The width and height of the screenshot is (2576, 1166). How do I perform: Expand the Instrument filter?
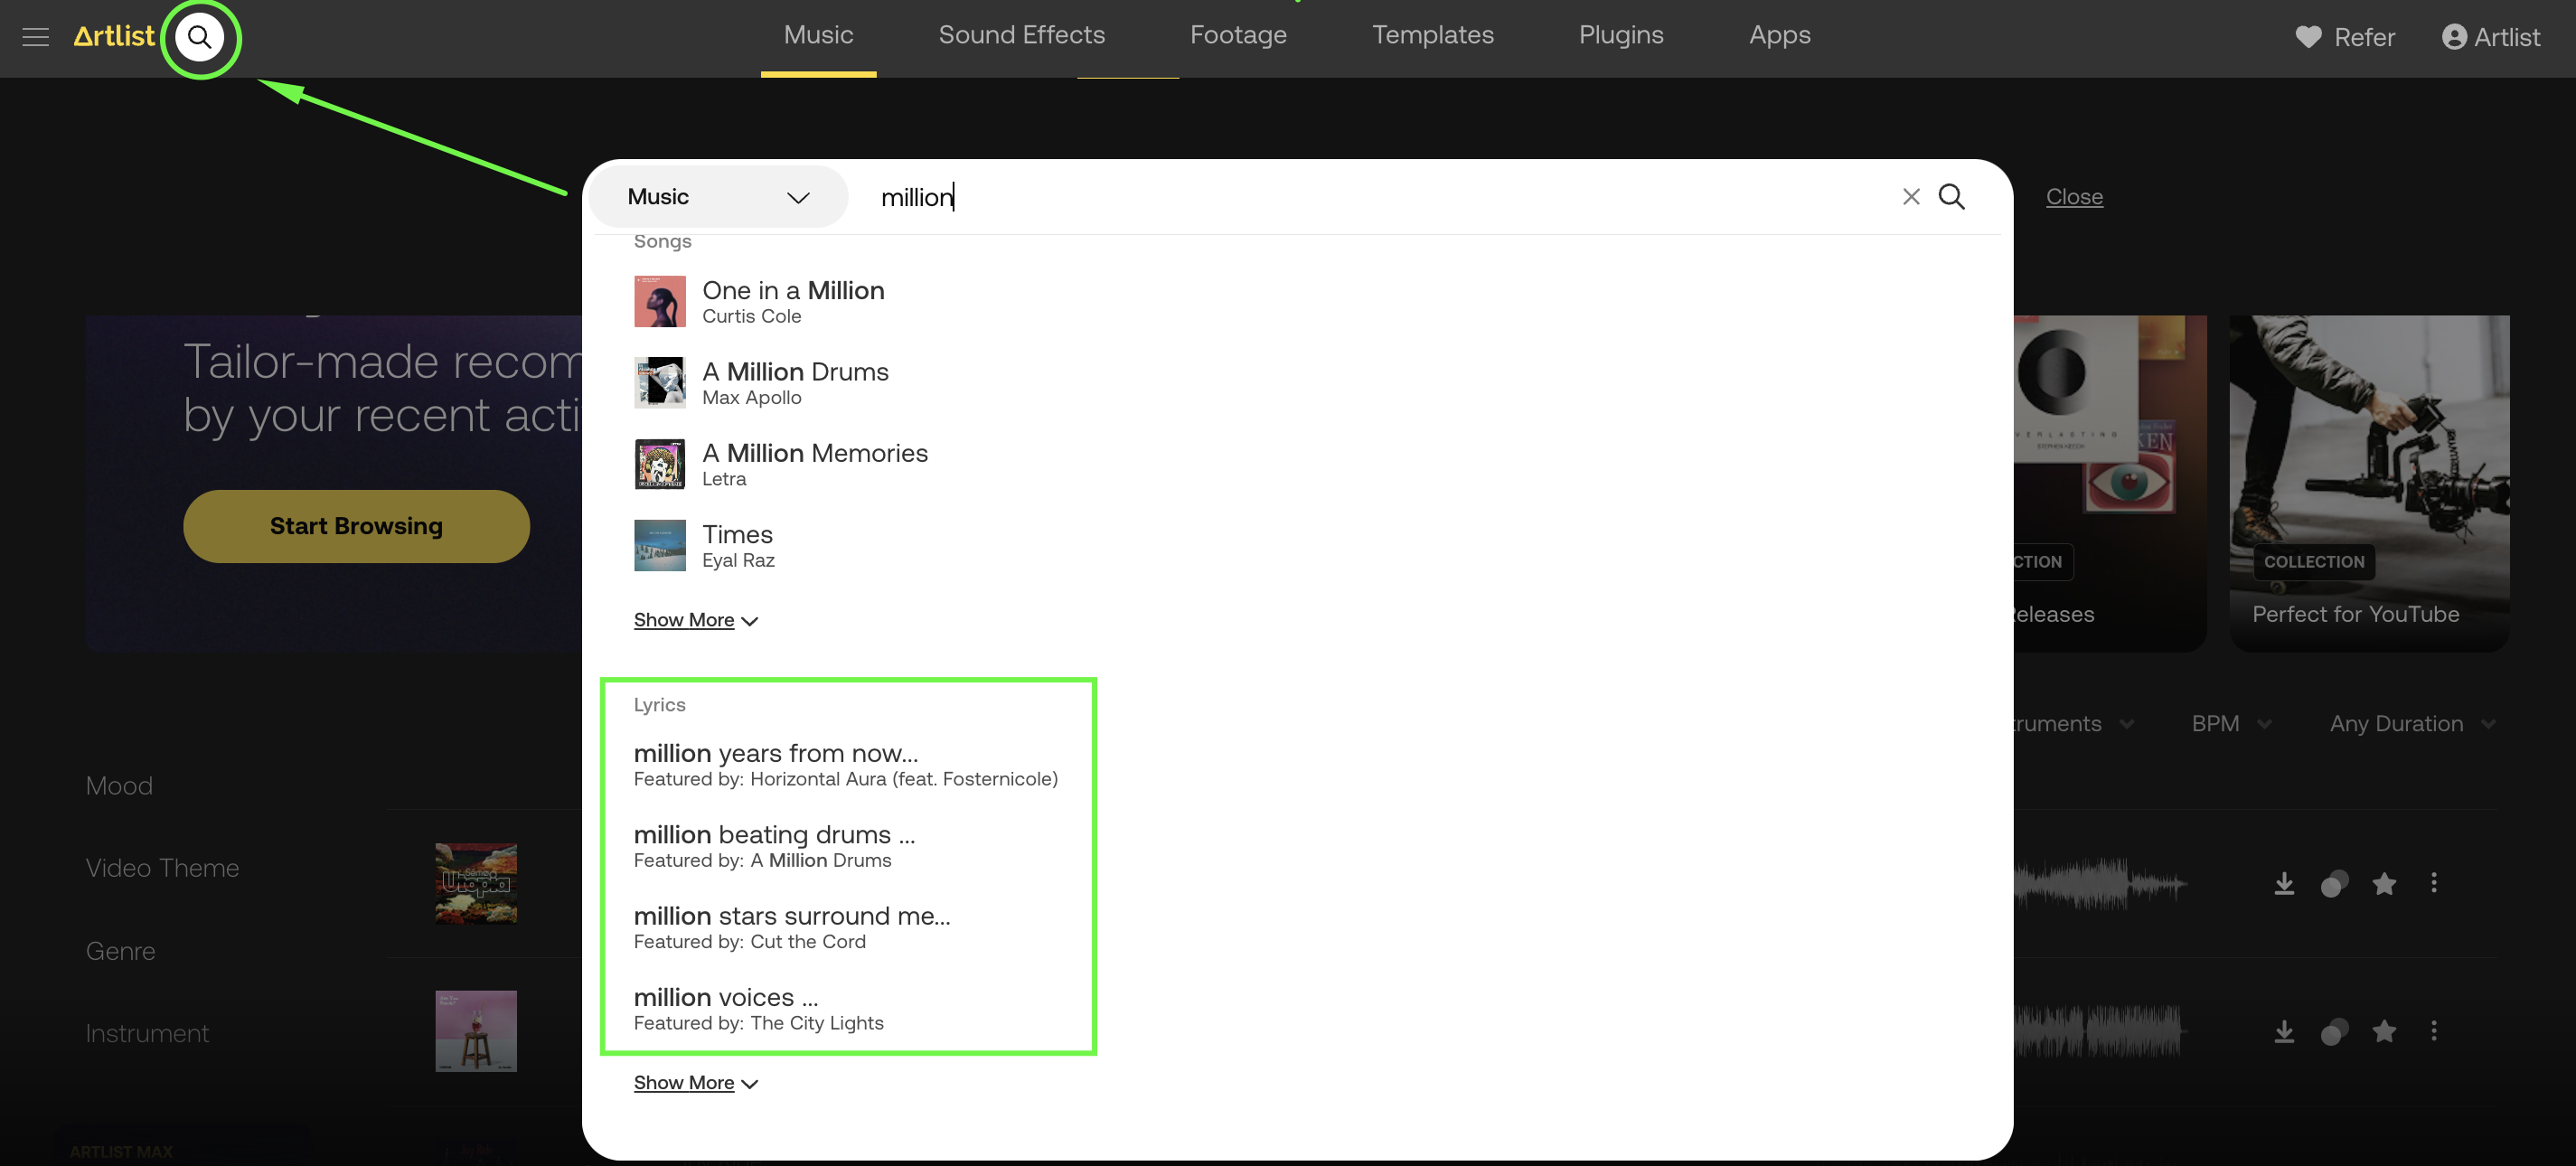(147, 1033)
